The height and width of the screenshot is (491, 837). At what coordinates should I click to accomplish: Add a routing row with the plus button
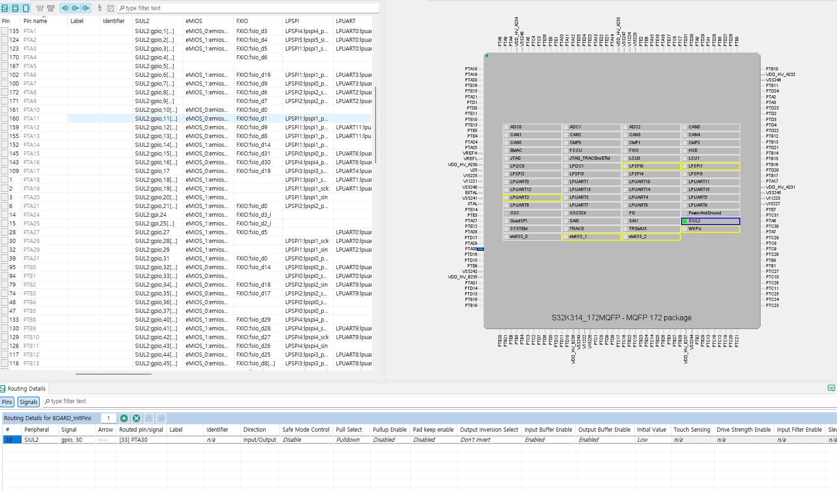coord(124,418)
